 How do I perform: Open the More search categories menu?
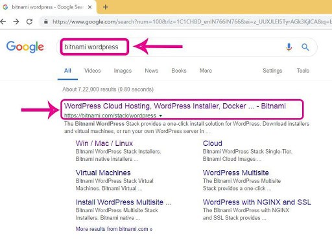[x=206, y=71]
